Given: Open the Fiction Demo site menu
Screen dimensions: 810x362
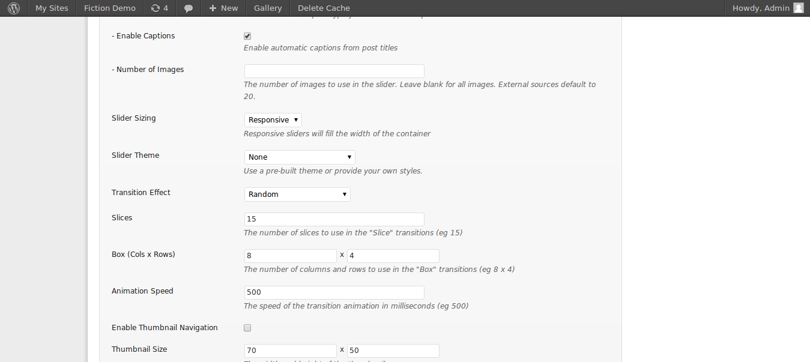Looking at the screenshot, I should pos(110,8).
